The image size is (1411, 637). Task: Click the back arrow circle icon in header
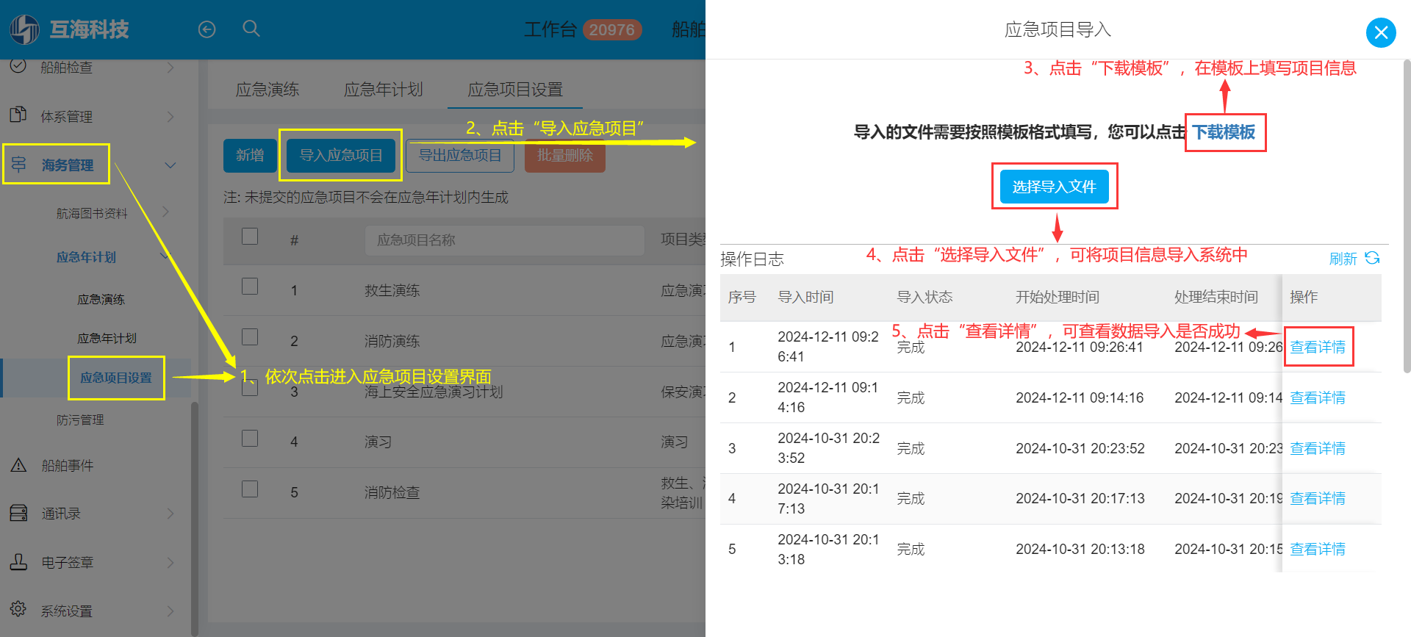click(207, 29)
